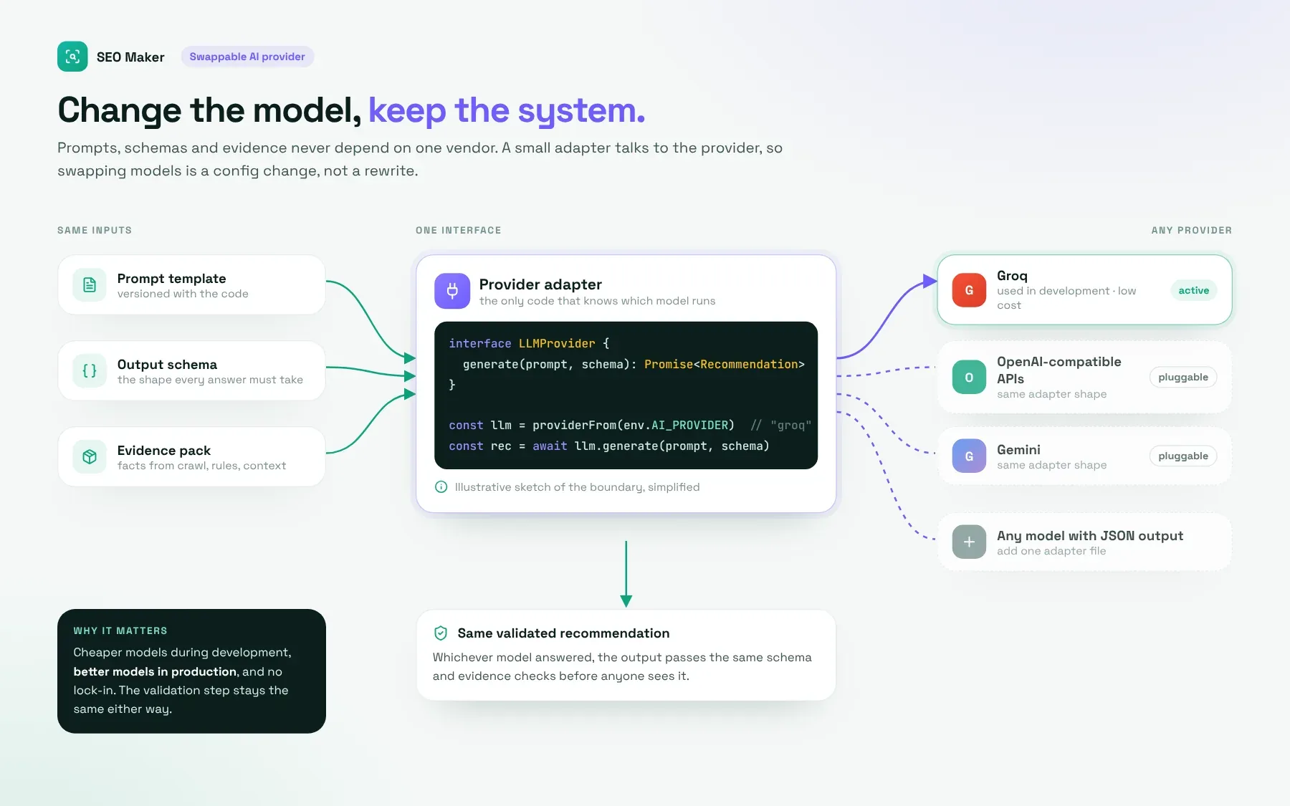
Task: Click the SEO Maker brand name
Action: (130, 57)
